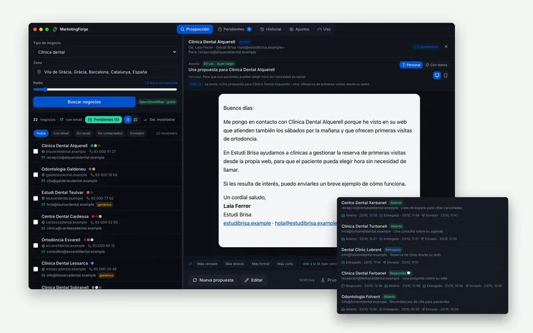The height and width of the screenshot is (333, 533).
Task: Click the reply bubble icon beside Respondió badge
Action: pyautogui.click(x=408, y=273)
